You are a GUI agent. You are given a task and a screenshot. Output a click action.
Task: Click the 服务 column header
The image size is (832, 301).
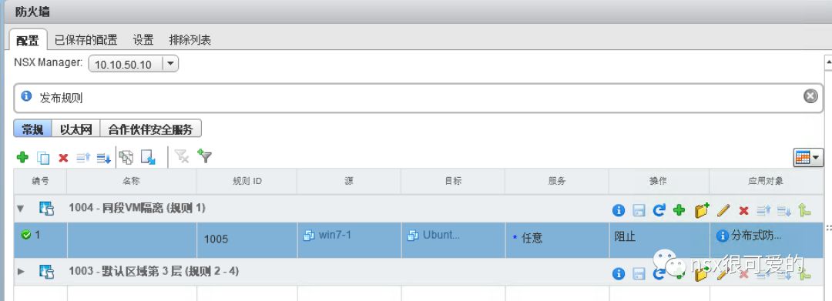click(x=557, y=181)
